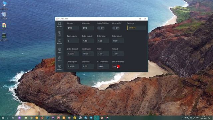
Task: Maximize the SmartBot window
Action: [140, 19]
